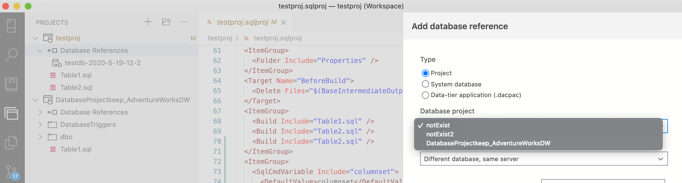Click the 'Add database reference' dialog title
Viewport: 682px width, 183px height.
click(460, 26)
